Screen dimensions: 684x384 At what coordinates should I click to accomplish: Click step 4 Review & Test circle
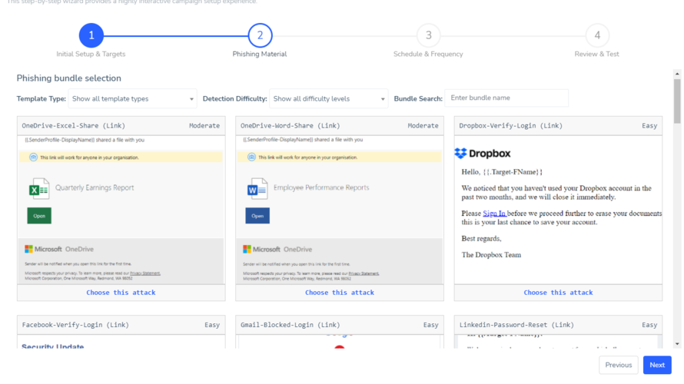coord(597,35)
